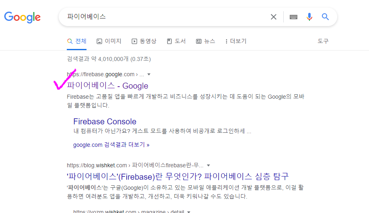Screen dimensions: 369x213
Task: Click the https://blog.wishket.com URL text
Action: (x=97, y=165)
